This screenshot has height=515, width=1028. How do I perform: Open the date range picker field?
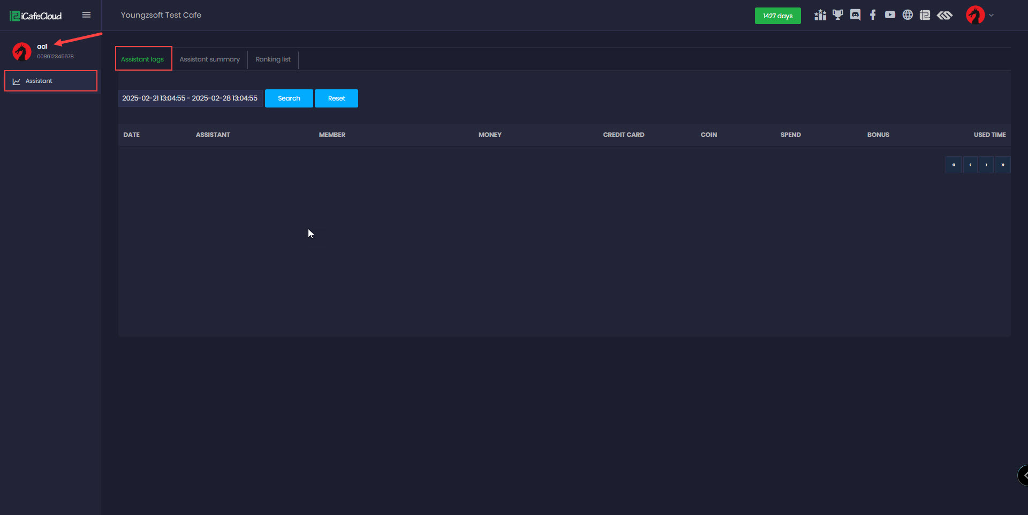pos(190,98)
